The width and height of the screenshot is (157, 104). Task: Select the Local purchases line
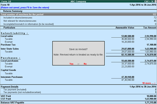point(78,61)
